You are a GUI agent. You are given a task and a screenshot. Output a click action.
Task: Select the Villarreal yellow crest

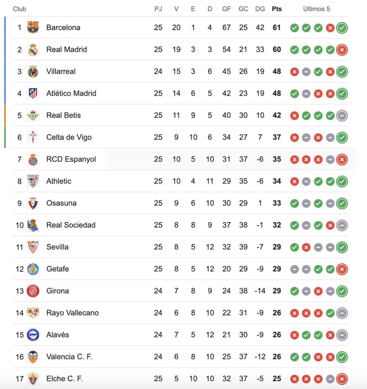pyautogui.click(x=33, y=71)
